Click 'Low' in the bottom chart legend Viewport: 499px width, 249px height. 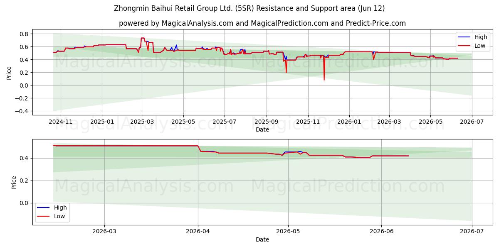(59, 216)
